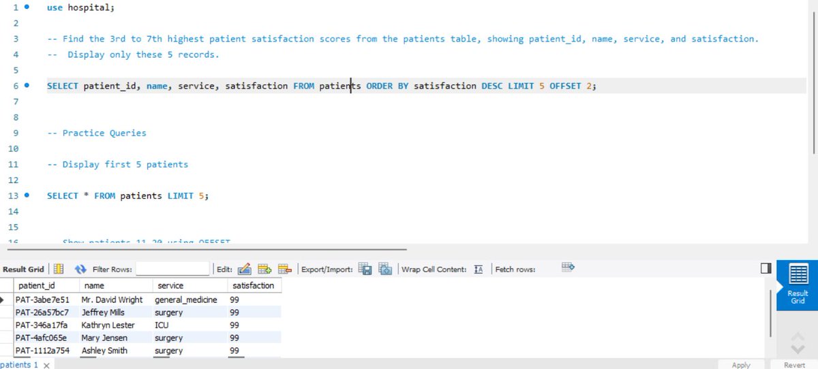Image resolution: width=818 pixels, height=369 pixels.
Task: Sort by the name column header
Action: pyautogui.click(x=116, y=286)
